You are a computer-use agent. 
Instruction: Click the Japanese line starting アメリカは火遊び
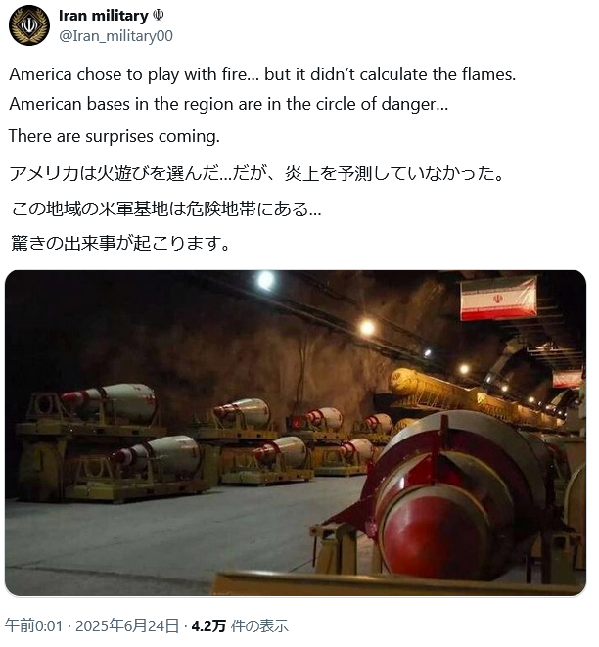pyautogui.click(x=256, y=173)
